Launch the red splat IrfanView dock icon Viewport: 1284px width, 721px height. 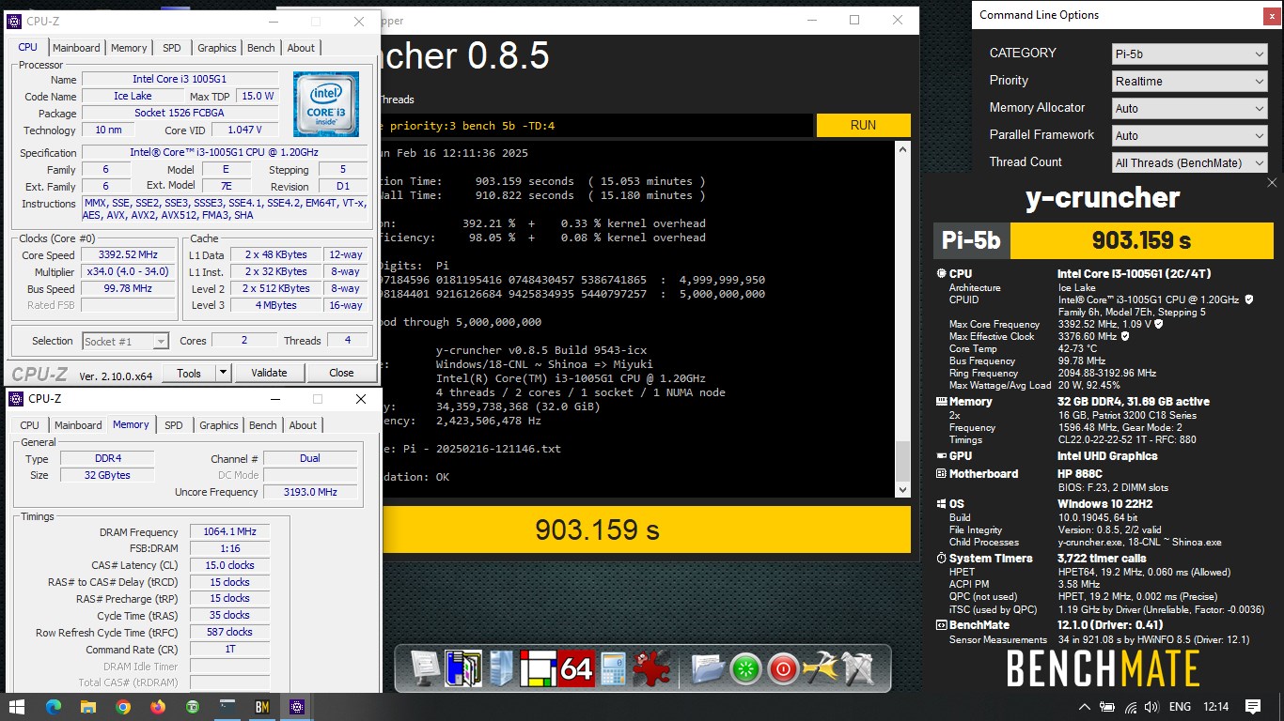coord(650,668)
